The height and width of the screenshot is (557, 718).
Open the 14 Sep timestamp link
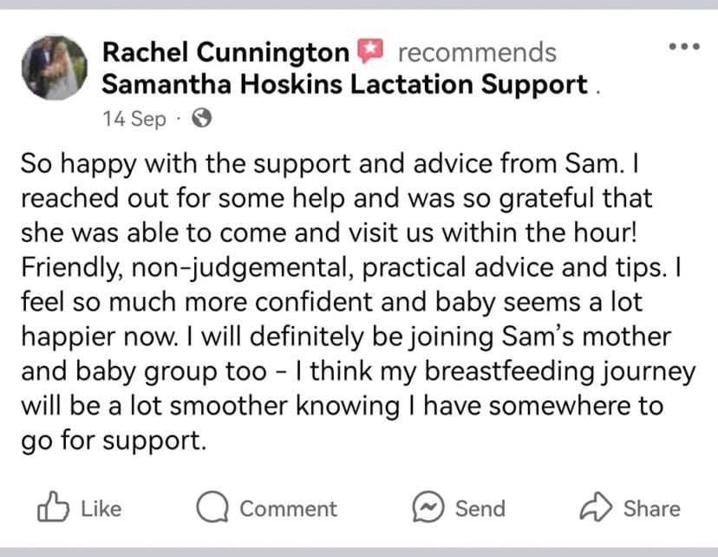(x=134, y=119)
